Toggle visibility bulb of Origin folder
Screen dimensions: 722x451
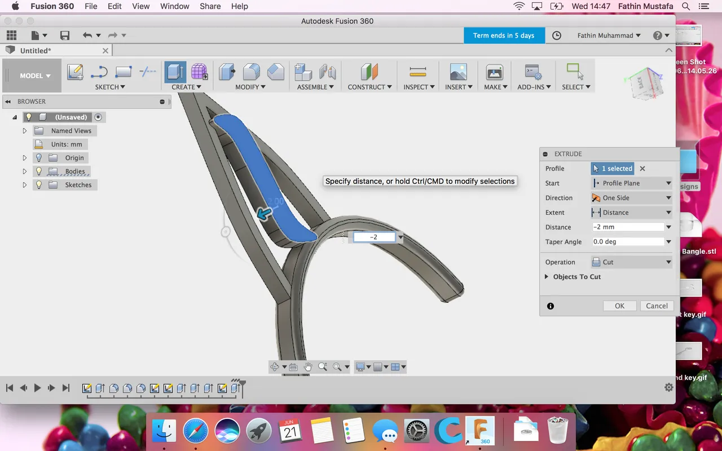click(39, 158)
